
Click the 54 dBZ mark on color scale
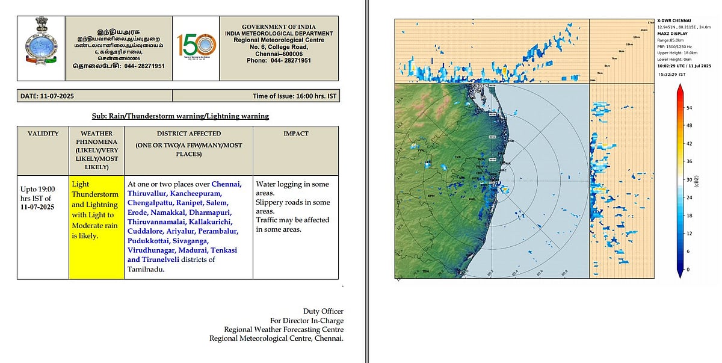pyautogui.click(x=690, y=107)
